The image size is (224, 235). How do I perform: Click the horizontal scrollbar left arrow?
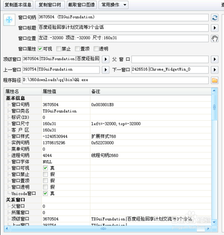7,229
